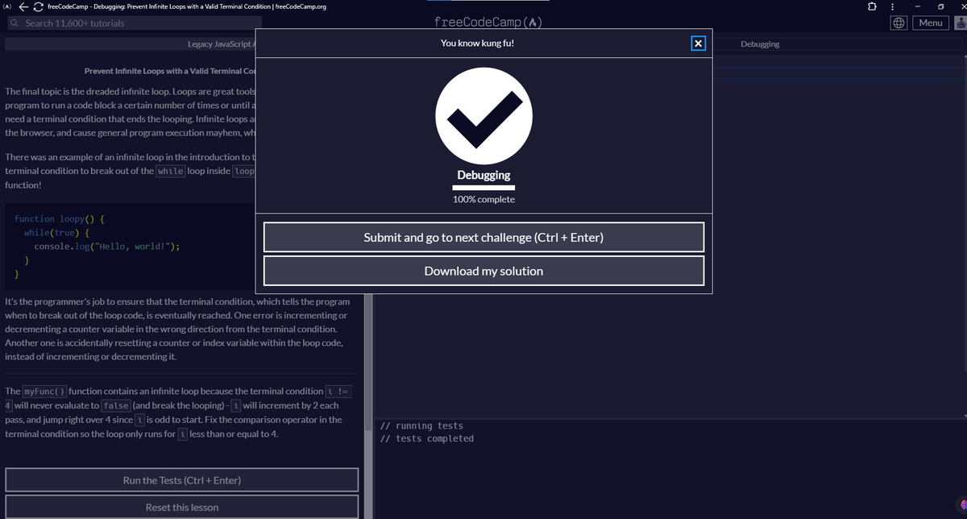Click the (A) app icon in title bar
The width and height of the screenshot is (967, 519).
click(x=7, y=6)
